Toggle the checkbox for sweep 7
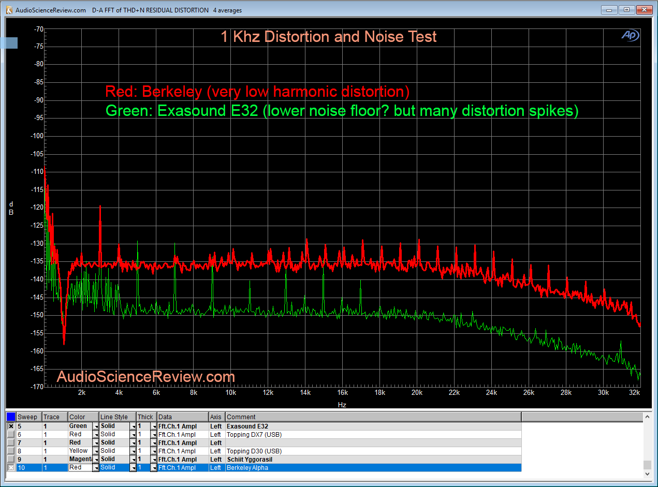The image size is (658, 487). coord(11,442)
